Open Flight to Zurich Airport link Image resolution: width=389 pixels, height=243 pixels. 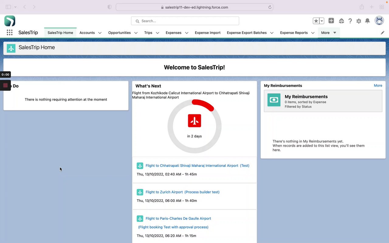[x=164, y=192]
